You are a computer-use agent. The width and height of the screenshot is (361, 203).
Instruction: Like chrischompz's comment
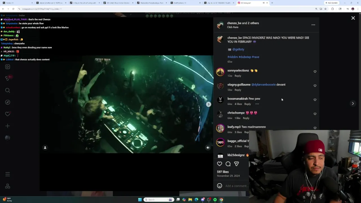click(315, 114)
